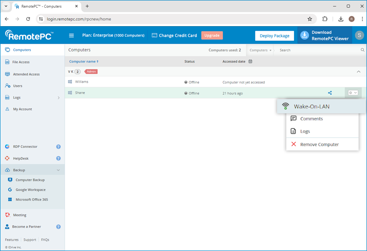
Task: Click the share icon in Shane row
Action: tap(330, 93)
